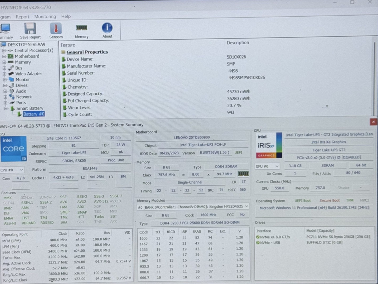This screenshot has height=284, width=378.
Task: Expand the Drives tree node
Action: tap(5, 85)
